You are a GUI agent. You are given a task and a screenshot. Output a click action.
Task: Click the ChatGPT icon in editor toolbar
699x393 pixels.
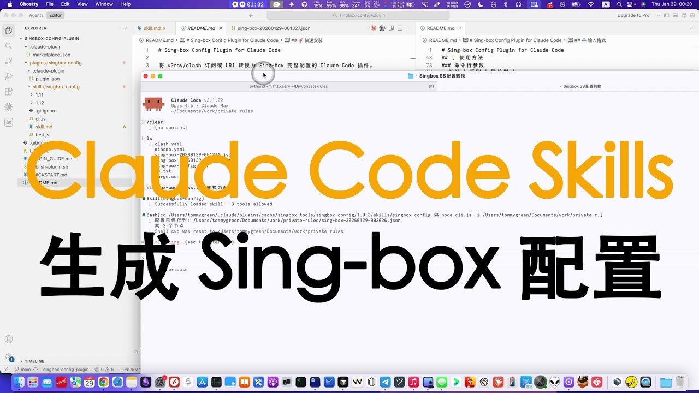click(x=382, y=28)
